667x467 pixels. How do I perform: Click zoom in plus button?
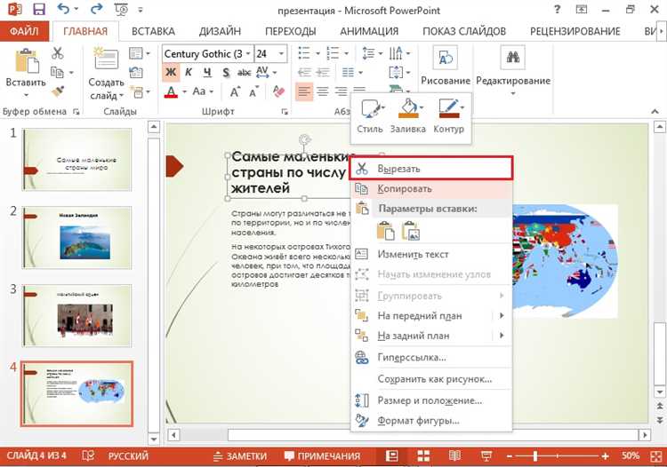tap(605, 456)
